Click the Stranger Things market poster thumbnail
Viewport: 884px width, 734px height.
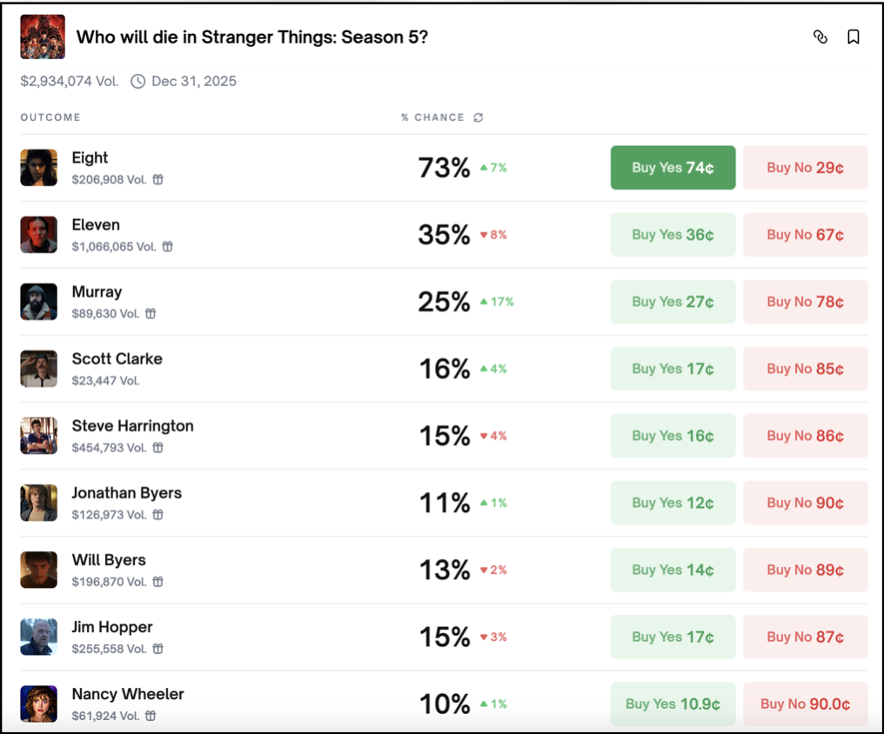(43, 37)
